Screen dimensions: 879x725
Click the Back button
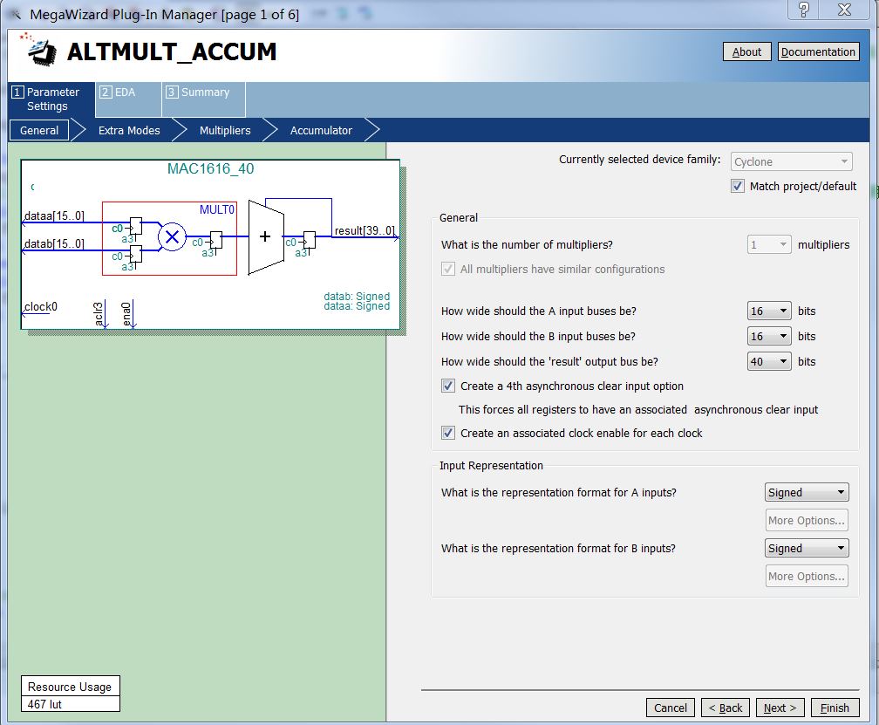click(x=726, y=708)
